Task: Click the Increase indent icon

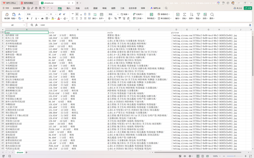Action: 89,14
